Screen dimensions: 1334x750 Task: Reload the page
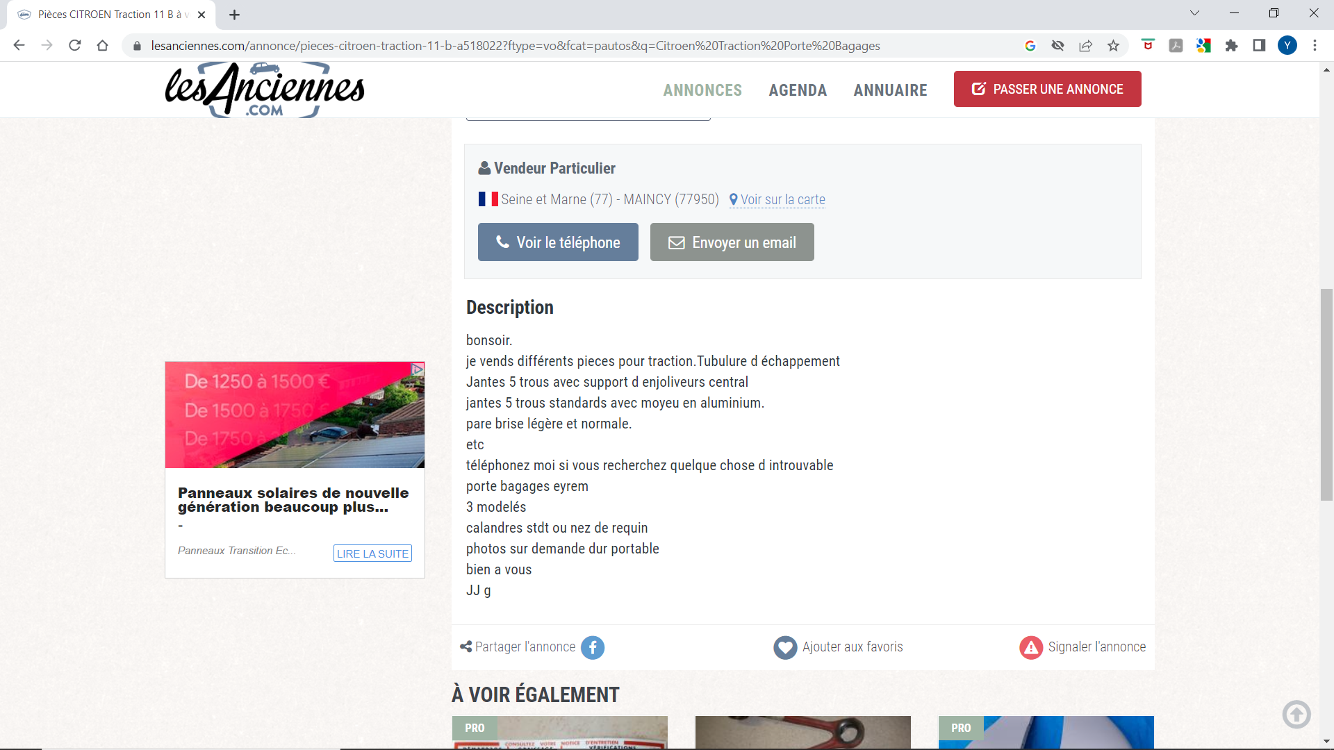[x=75, y=46]
